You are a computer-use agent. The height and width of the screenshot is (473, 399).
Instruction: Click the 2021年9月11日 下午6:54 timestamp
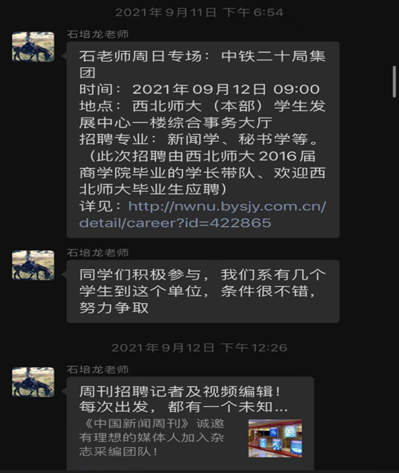click(x=199, y=13)
